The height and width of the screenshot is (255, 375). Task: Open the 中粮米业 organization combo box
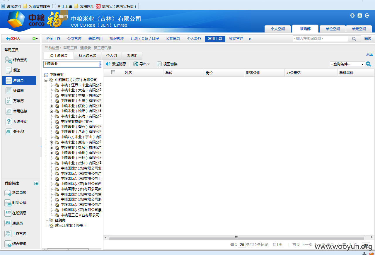pyautogui.click(x=72, y=64)
